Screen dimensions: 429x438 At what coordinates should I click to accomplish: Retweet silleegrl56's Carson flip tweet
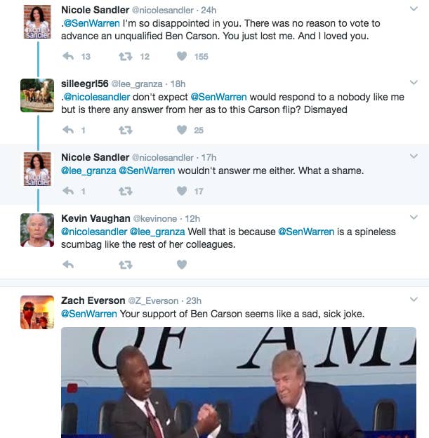tap(126, 130)
